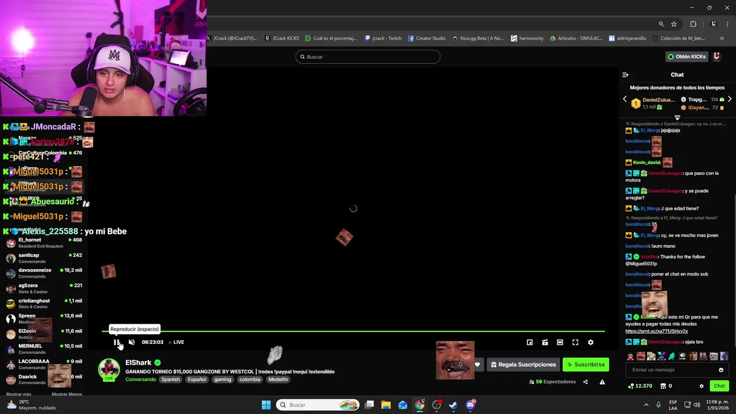Screen dimensions: 736x414
Task: Click Suscribirse button
Action: click(586, 365)
